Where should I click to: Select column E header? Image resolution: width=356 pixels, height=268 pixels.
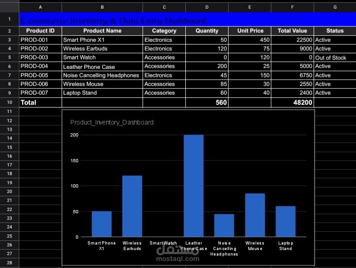pos(249,7)
